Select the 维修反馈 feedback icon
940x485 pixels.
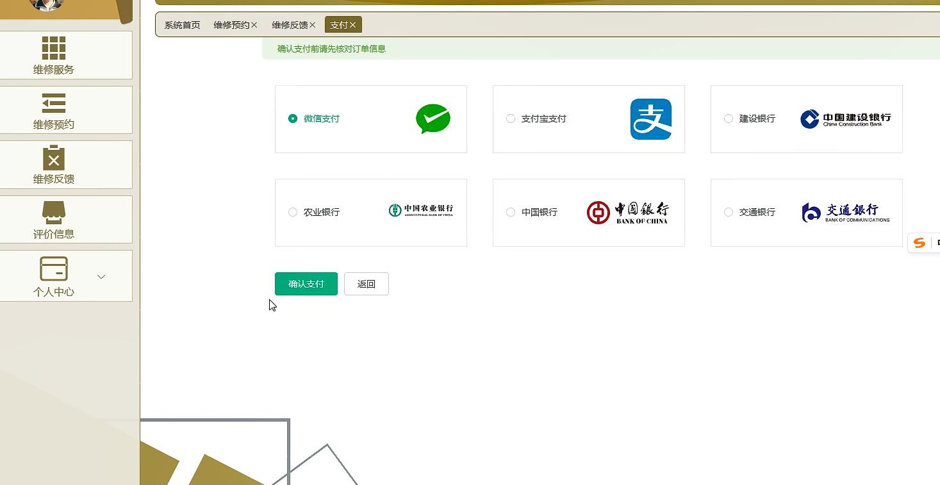(x=54, y=158)
